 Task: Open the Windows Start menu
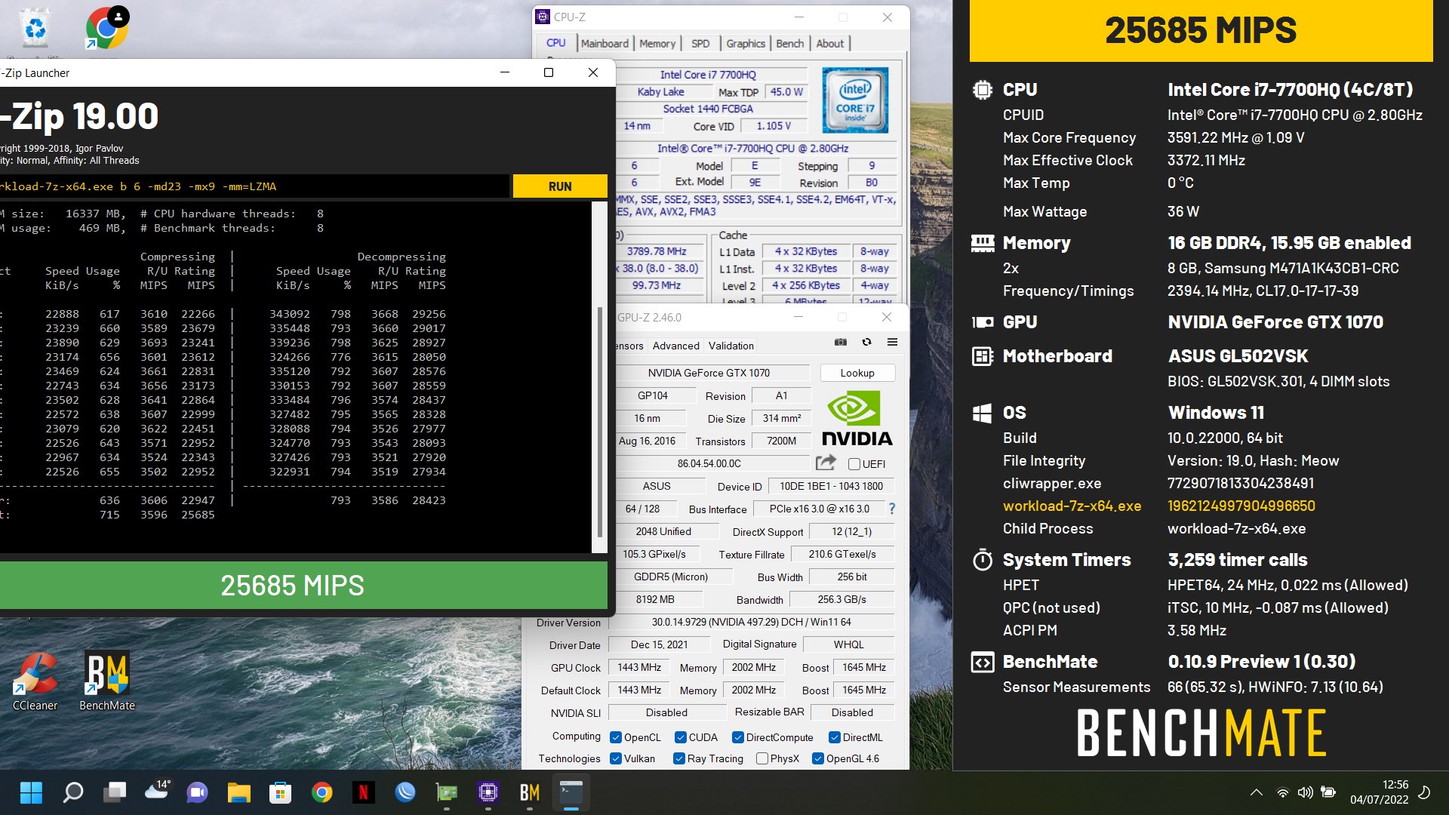coord(31,792)
